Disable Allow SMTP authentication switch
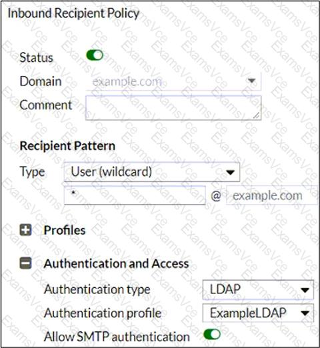320x348 pixels. pos(212,335)
